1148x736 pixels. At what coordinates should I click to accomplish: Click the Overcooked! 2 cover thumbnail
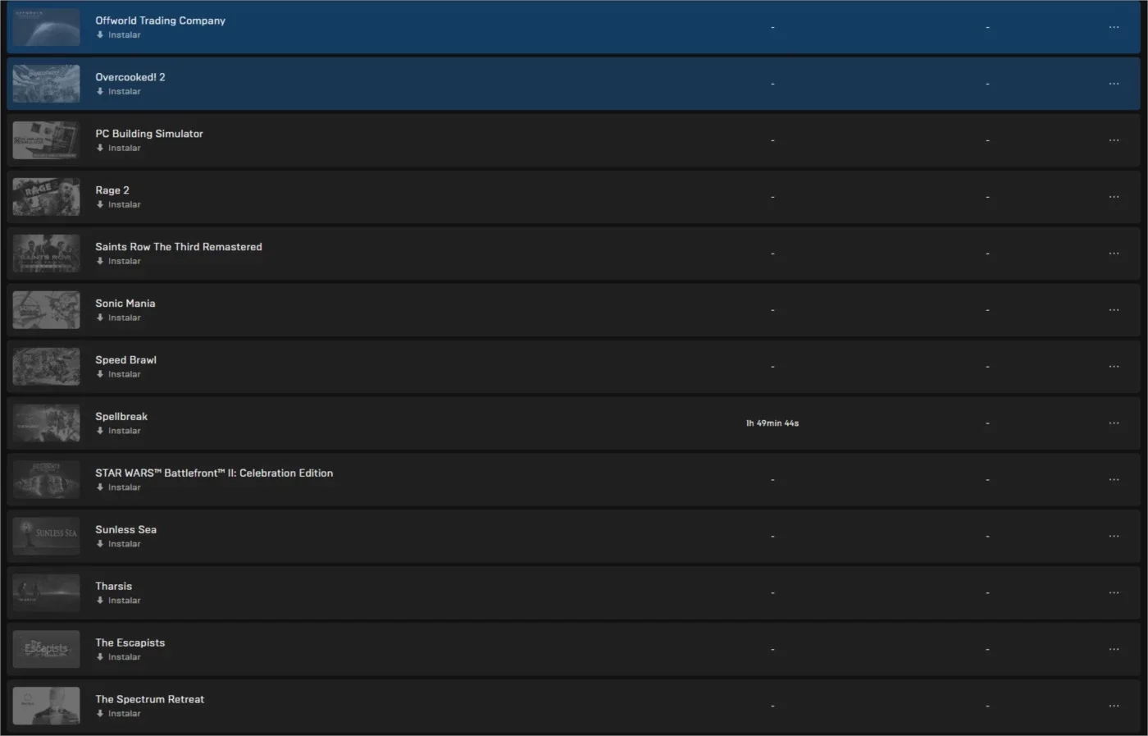[47, 84]
